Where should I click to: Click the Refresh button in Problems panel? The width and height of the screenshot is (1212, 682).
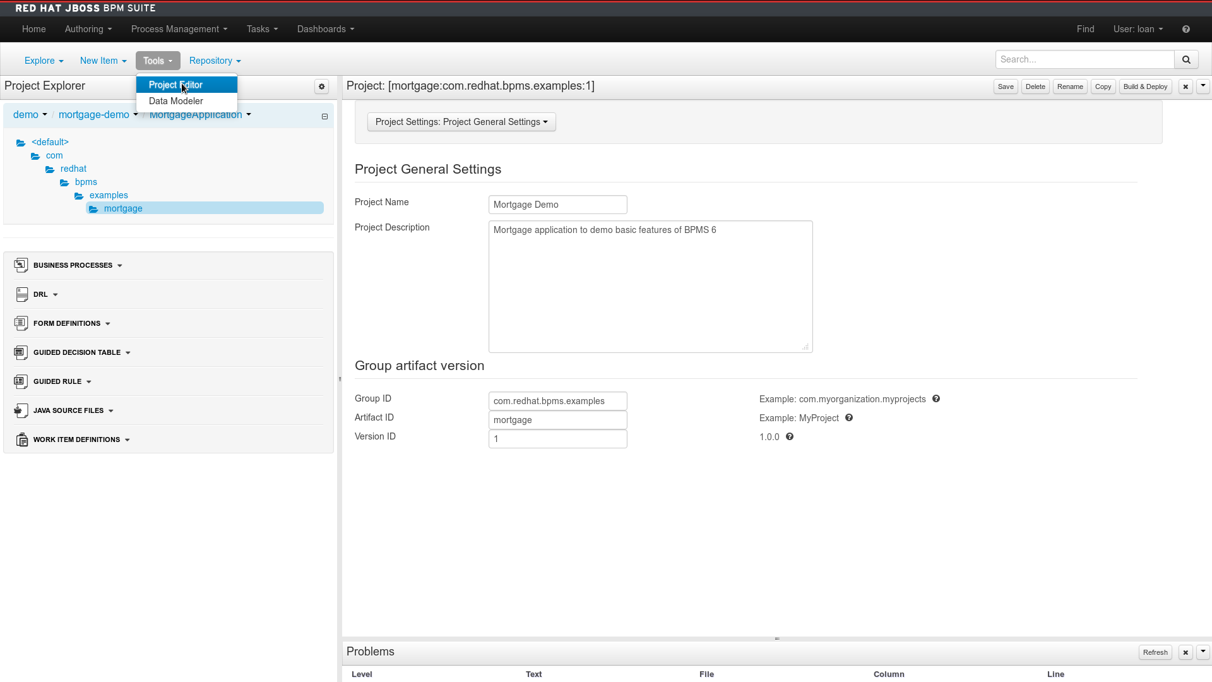pos(1155,652)
